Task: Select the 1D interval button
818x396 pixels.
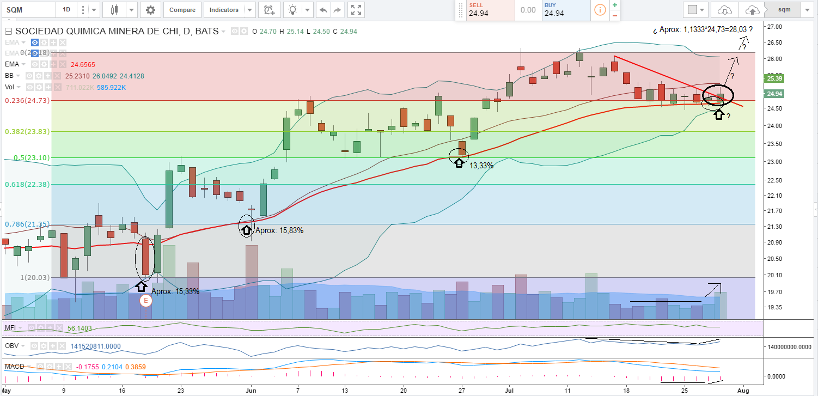Action: tap(66, 10)
